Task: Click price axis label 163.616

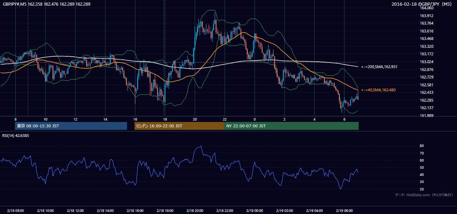Action: tap(426, 31)
